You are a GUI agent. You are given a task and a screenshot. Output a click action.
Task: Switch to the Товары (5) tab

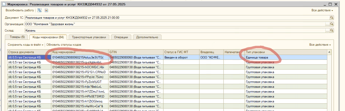17,37
